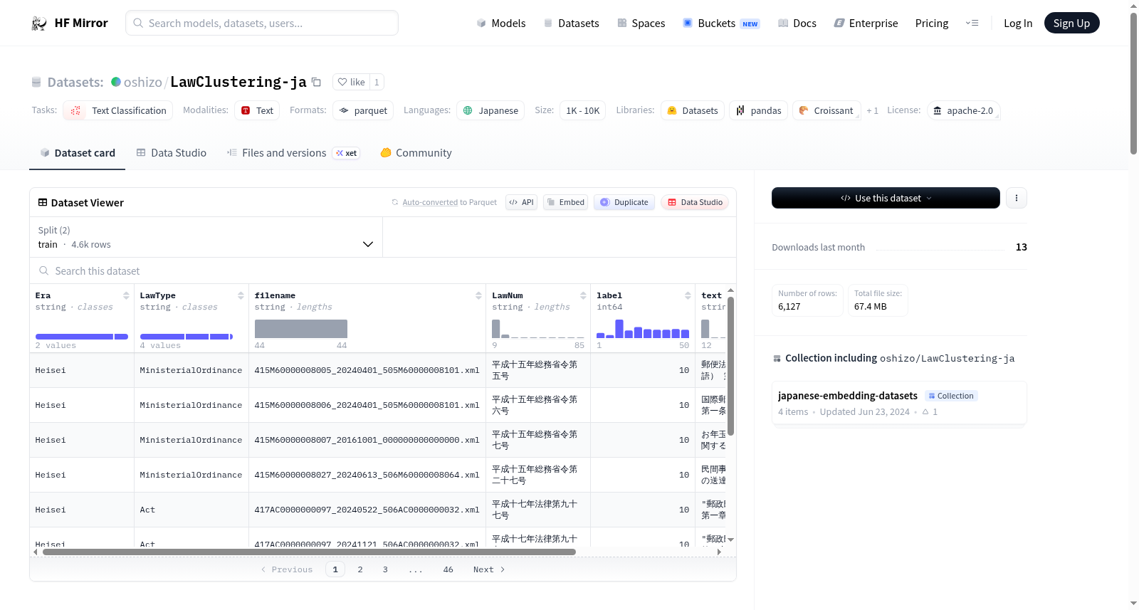Click the label column histogram bar chart
1139x610 pixels.
tap(642, 329)
